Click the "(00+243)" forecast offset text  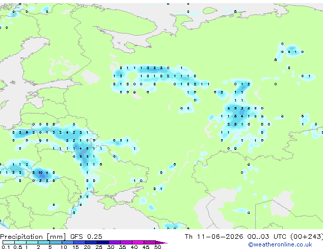click(307, 236)
